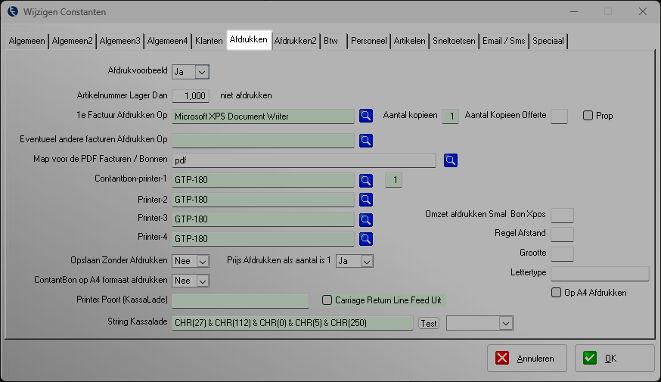The width and height of the screenshot is (661, 382).
Task: Browse for the PDF Facturen map folder
Action: 451,160
